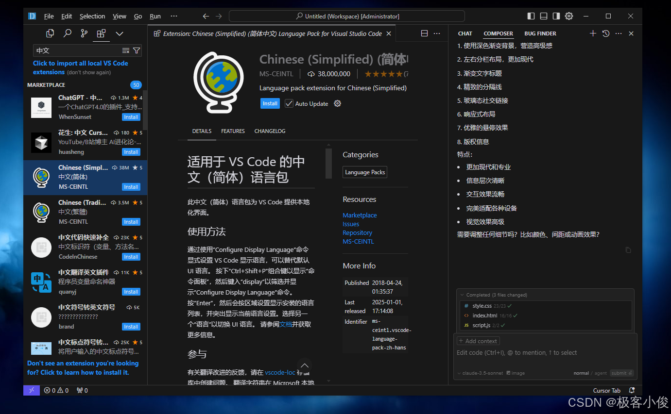The height and width of the screenshot is (414, 671).
Task: Install the Chinese (Simplified) extension from details page
Action: click(270, 103)
